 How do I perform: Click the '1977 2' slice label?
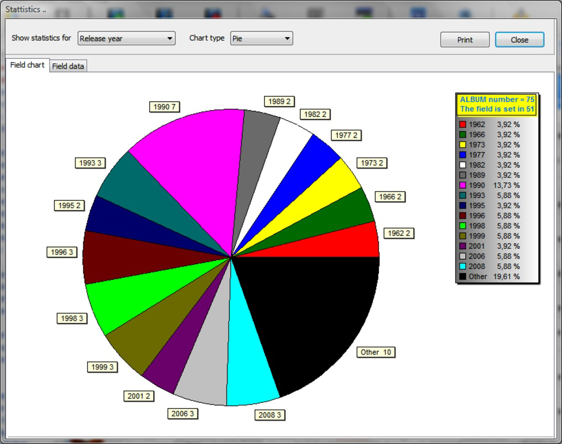(x=346, y=135)
